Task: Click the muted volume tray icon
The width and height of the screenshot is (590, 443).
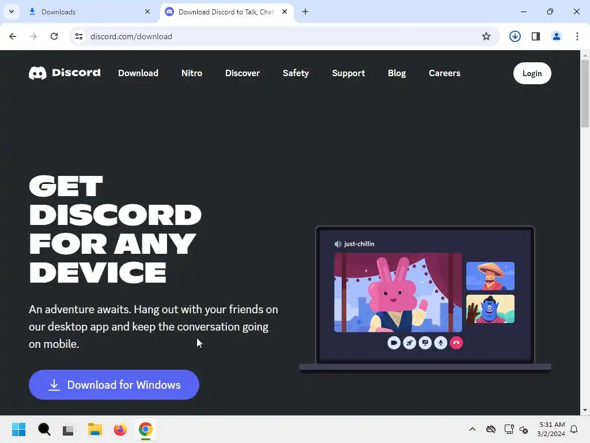Action: click(524, 429)
